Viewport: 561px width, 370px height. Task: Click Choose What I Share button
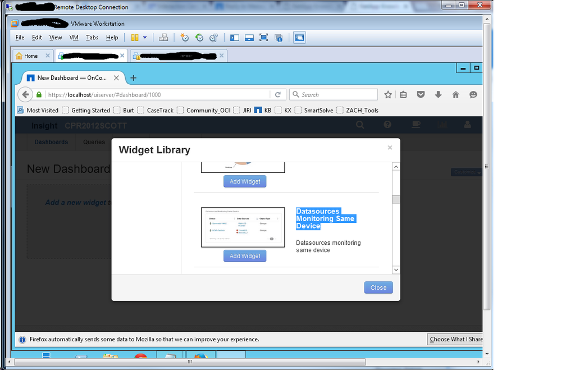pyautogui.click(x=455, y=339)
